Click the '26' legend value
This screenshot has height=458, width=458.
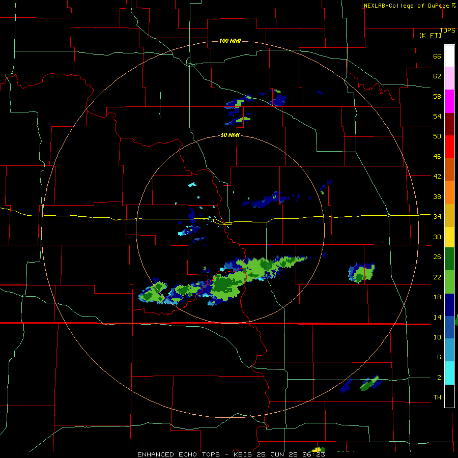(437, 257)
